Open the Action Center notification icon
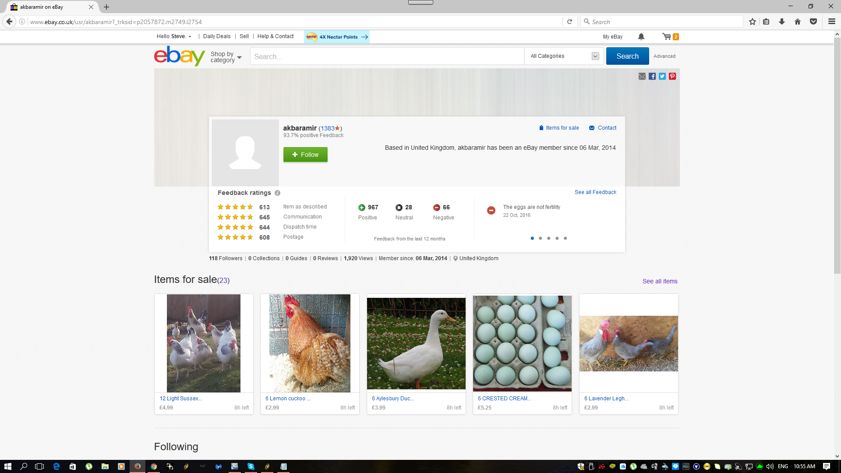 pos(827,466)
